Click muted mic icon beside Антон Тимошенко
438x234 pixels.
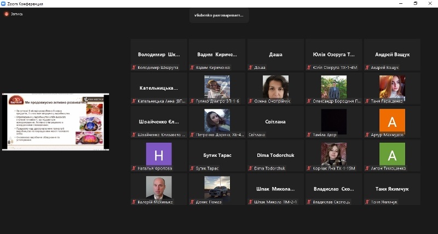point(367,168)
